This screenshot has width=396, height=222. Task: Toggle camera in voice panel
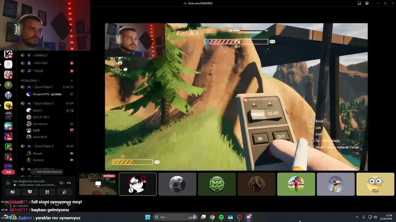[13, 192]
